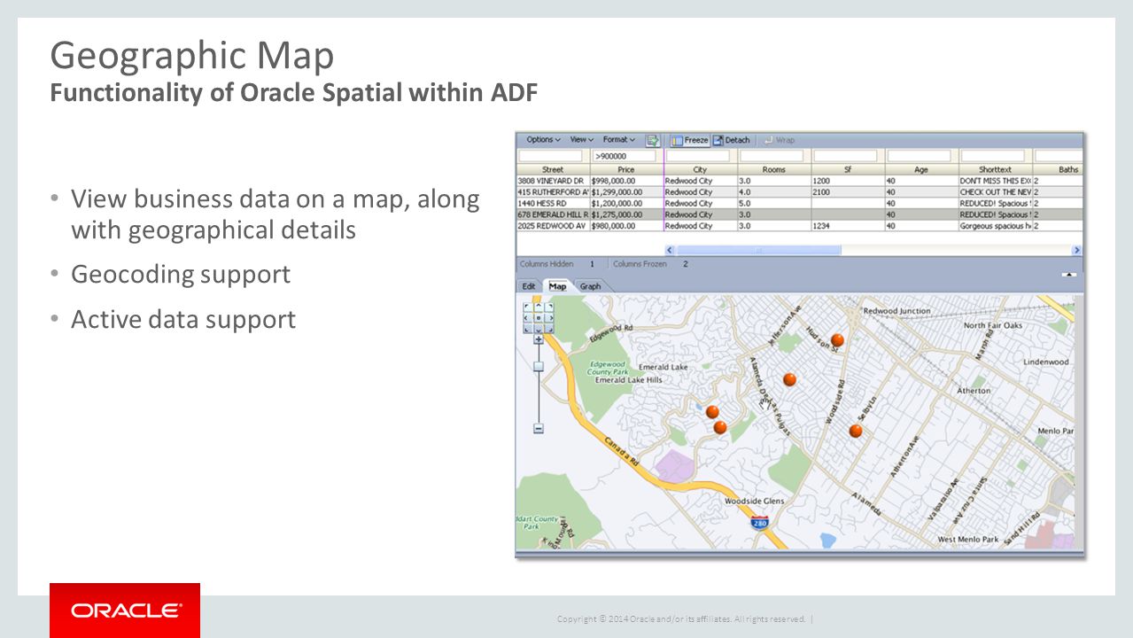Click the Shorttext filter input field
Image resolution: width=1133 pixels, height=638 pixels.
pyautogui.click(x=993, y=156)
